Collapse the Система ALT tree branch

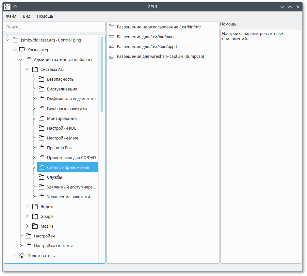pyautogui.click(x=27, y=69)
